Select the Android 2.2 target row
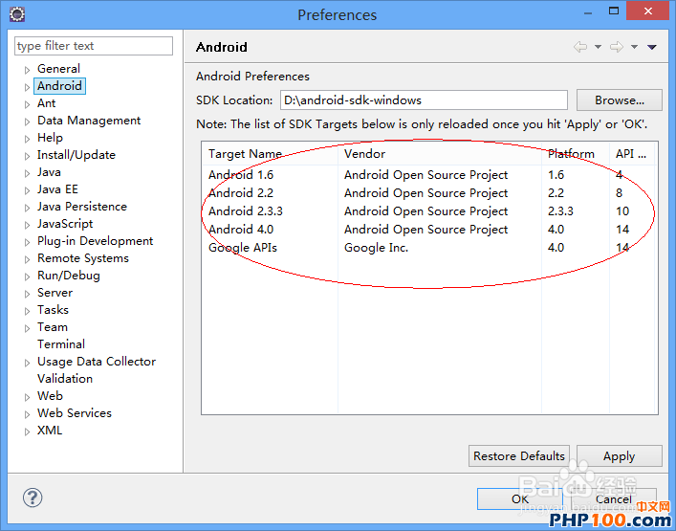This screenshot has width=676, height=531. tap(428, 193)
